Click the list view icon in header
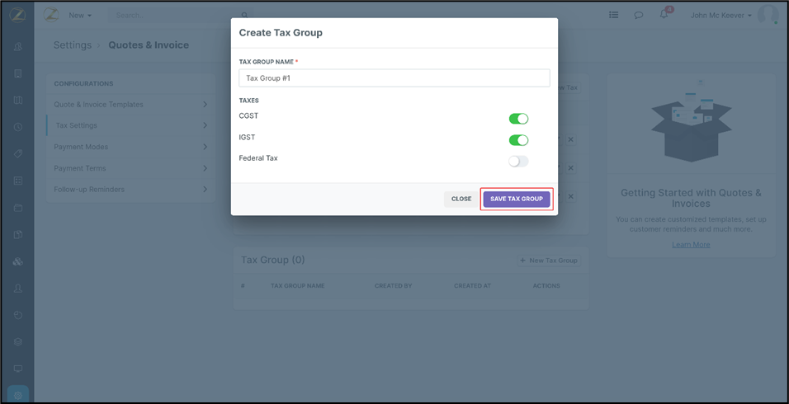This screenshot has height=404, width=789. [x=613, y=15]
